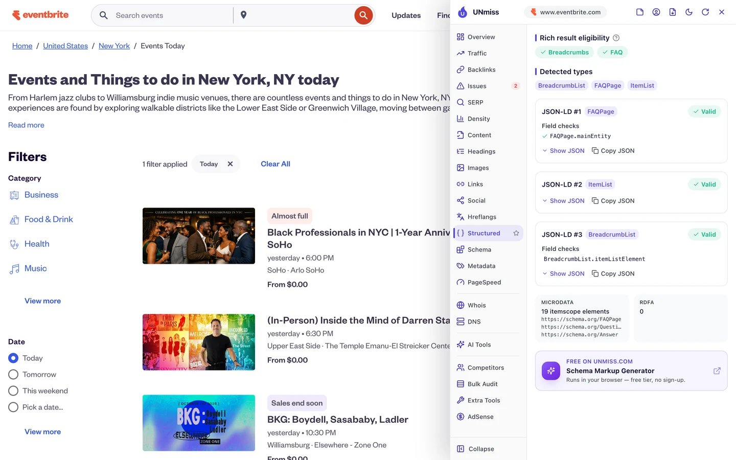Click Clear All filters link
Viewport: 736px width, 460px height.
coord(275,164)
